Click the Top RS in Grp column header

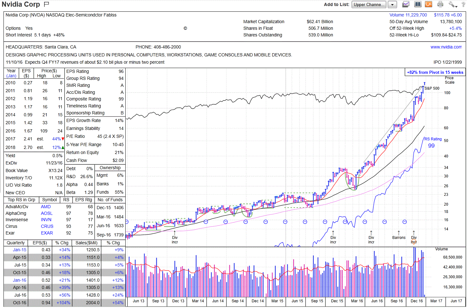(x=21, y=200)
